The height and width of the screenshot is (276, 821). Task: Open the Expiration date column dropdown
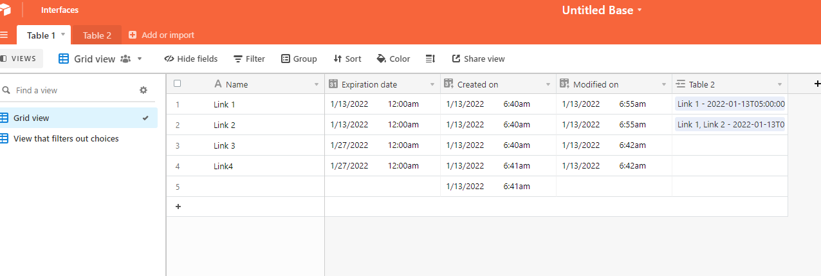click(432, 84)
